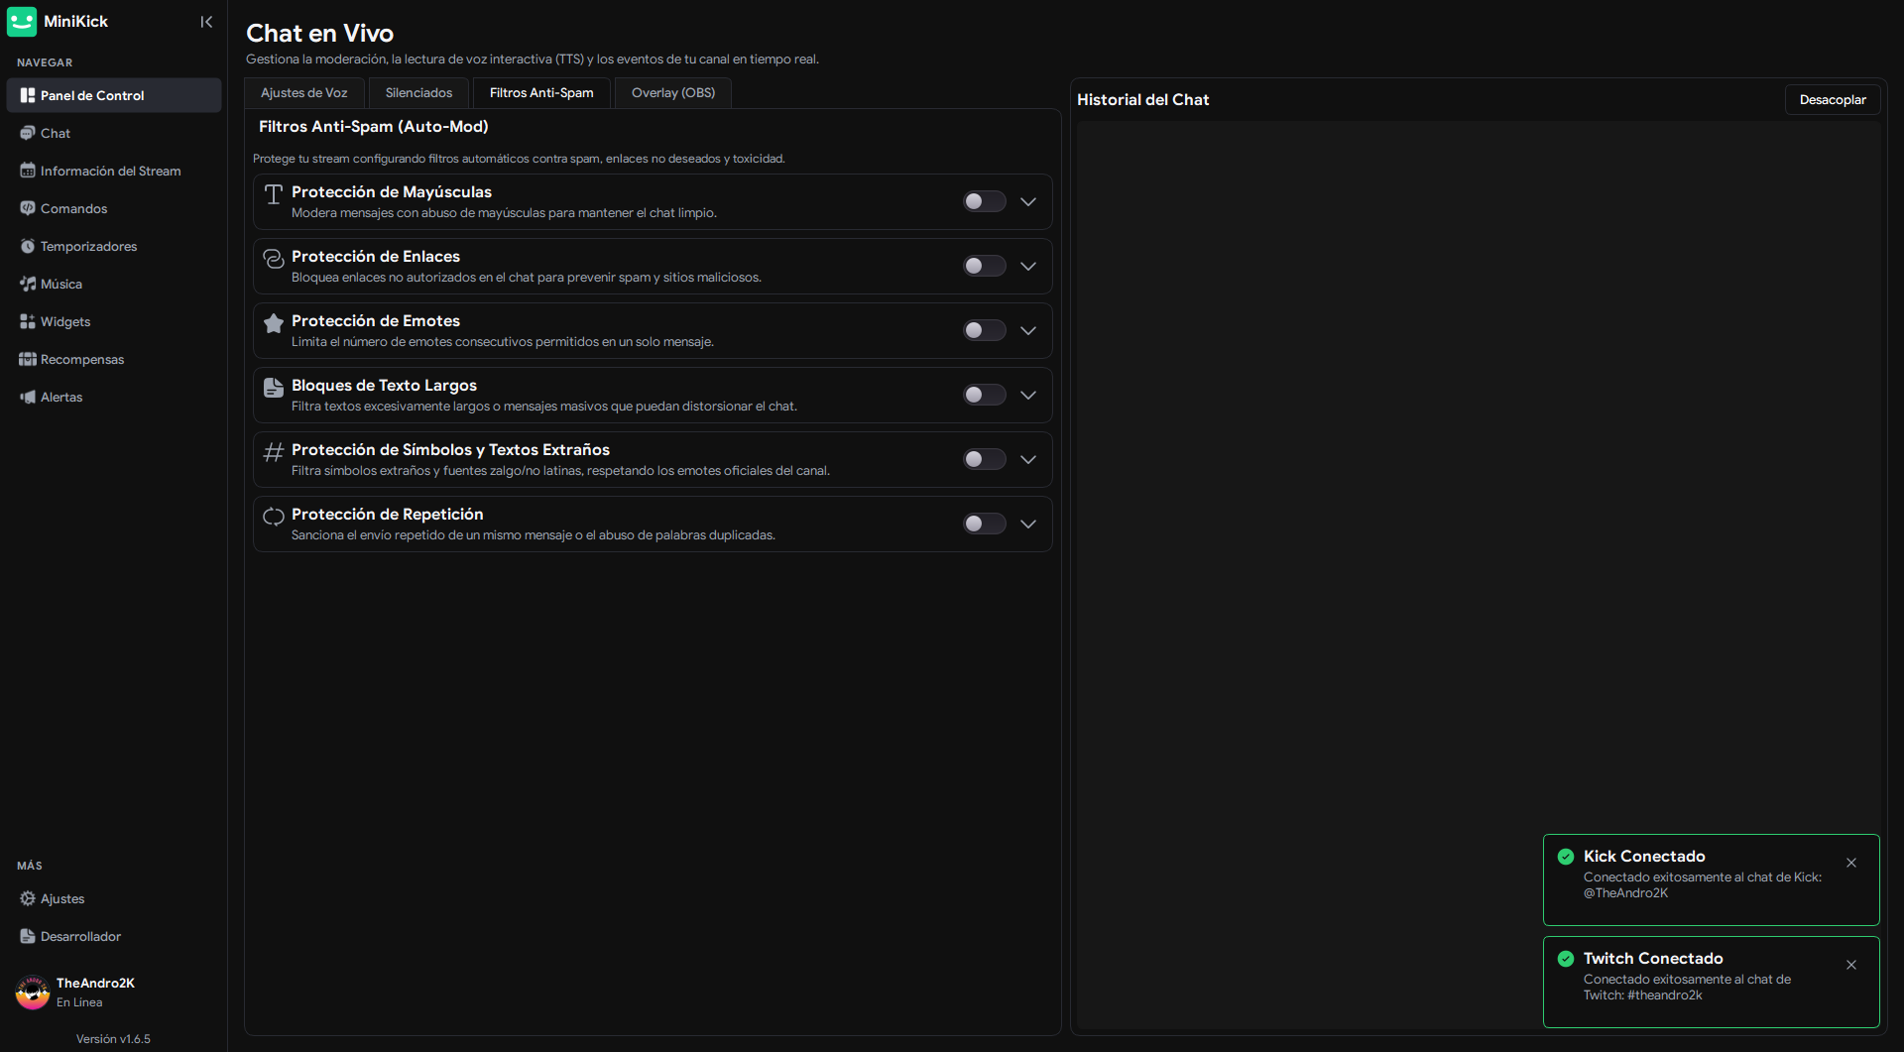Select the Filtros Anti-Spam tab
Image resolution: width=1904 pixels, height=1052 pixels.
click(541, 92)
